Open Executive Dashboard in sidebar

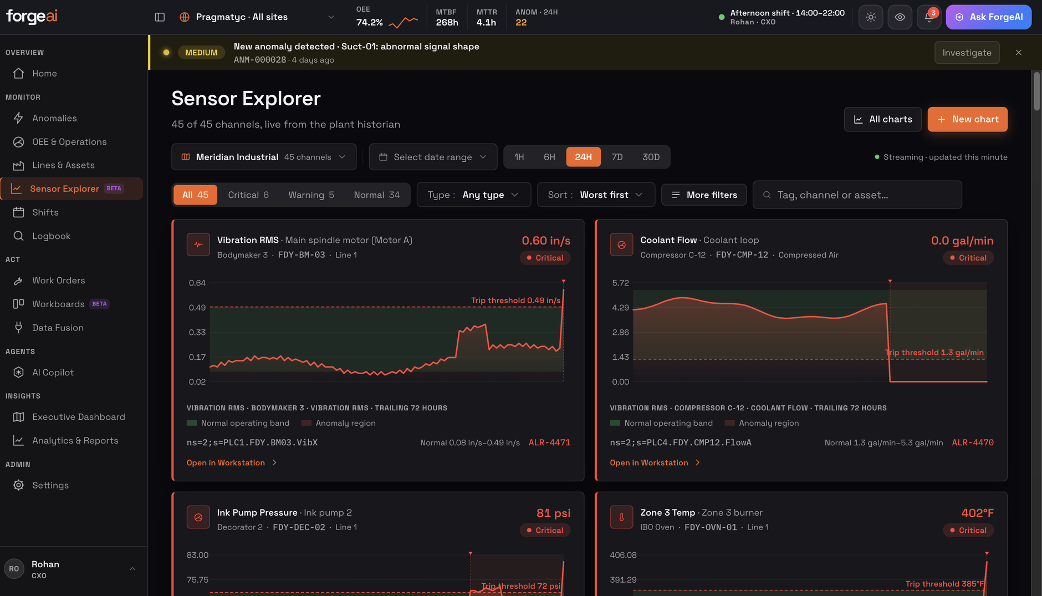click(x=71, y=417)
